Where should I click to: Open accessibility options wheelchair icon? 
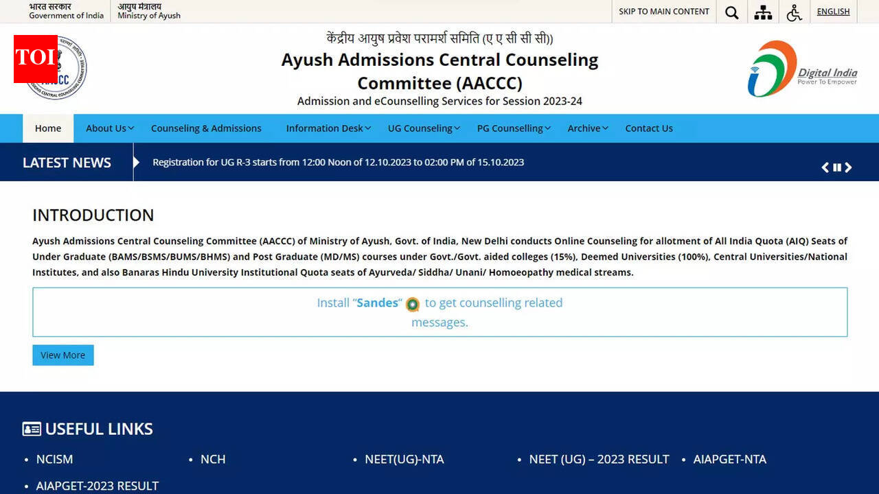coord(794,12)
